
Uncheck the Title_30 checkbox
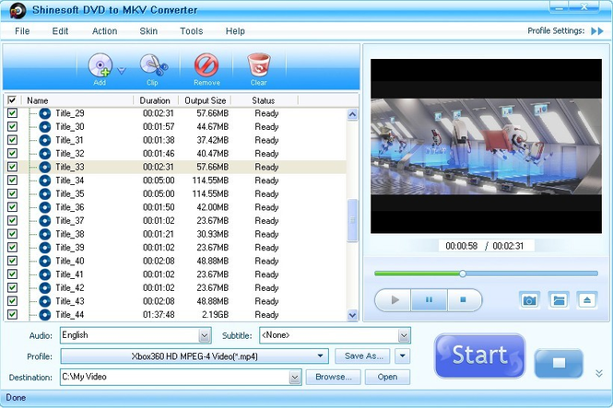13,126
